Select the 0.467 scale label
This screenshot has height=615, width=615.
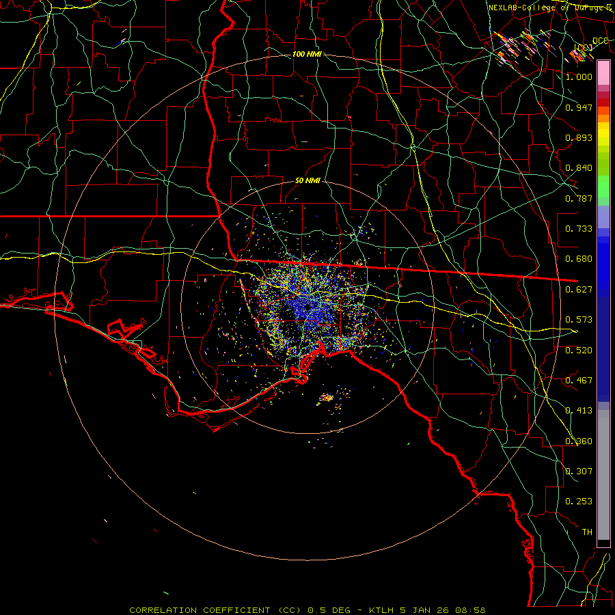[x=579, y=381]
